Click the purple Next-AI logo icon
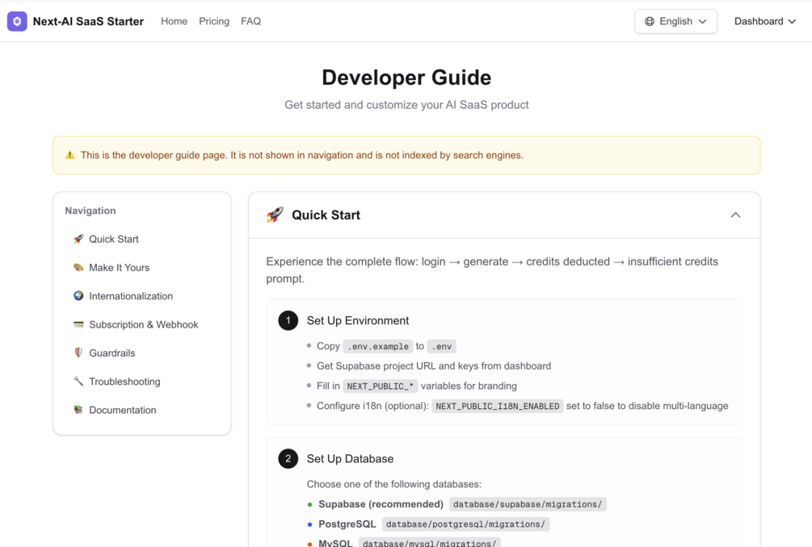The image size is (812, 547). click(x=17, y=22)
